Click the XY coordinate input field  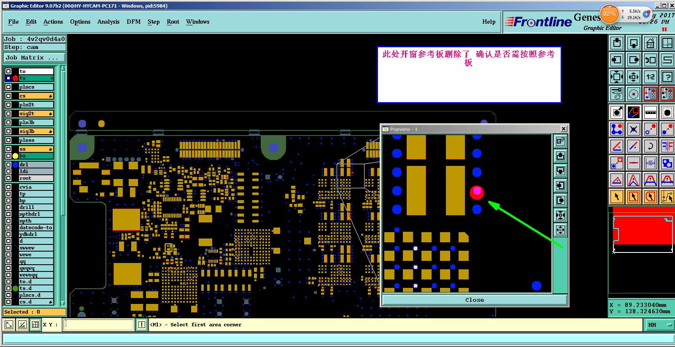click(99, 325)
